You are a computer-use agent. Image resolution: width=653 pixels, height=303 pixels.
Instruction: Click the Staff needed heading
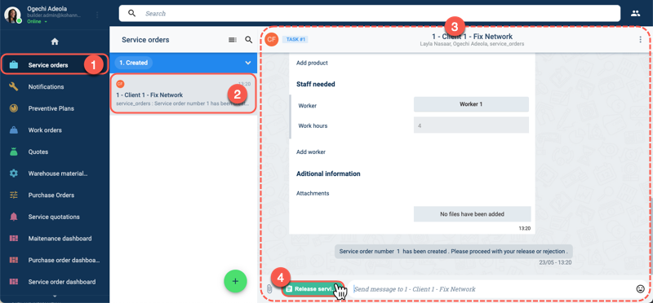click(316, 84)
